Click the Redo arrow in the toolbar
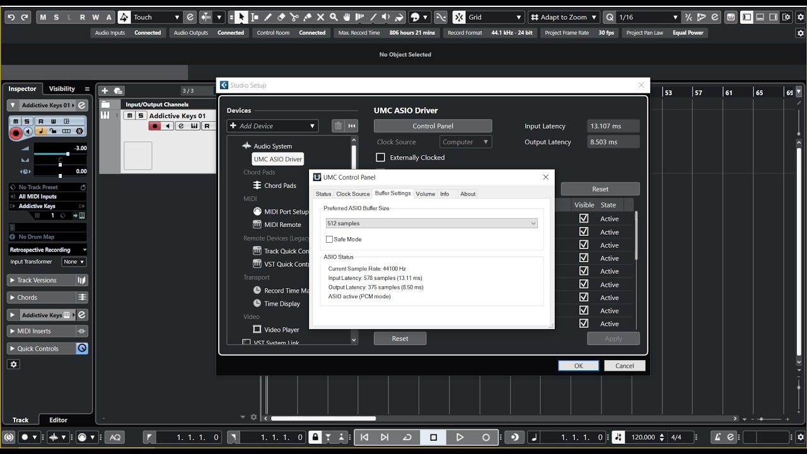Viewport: 807px width, 454px height. click(25, 17)
